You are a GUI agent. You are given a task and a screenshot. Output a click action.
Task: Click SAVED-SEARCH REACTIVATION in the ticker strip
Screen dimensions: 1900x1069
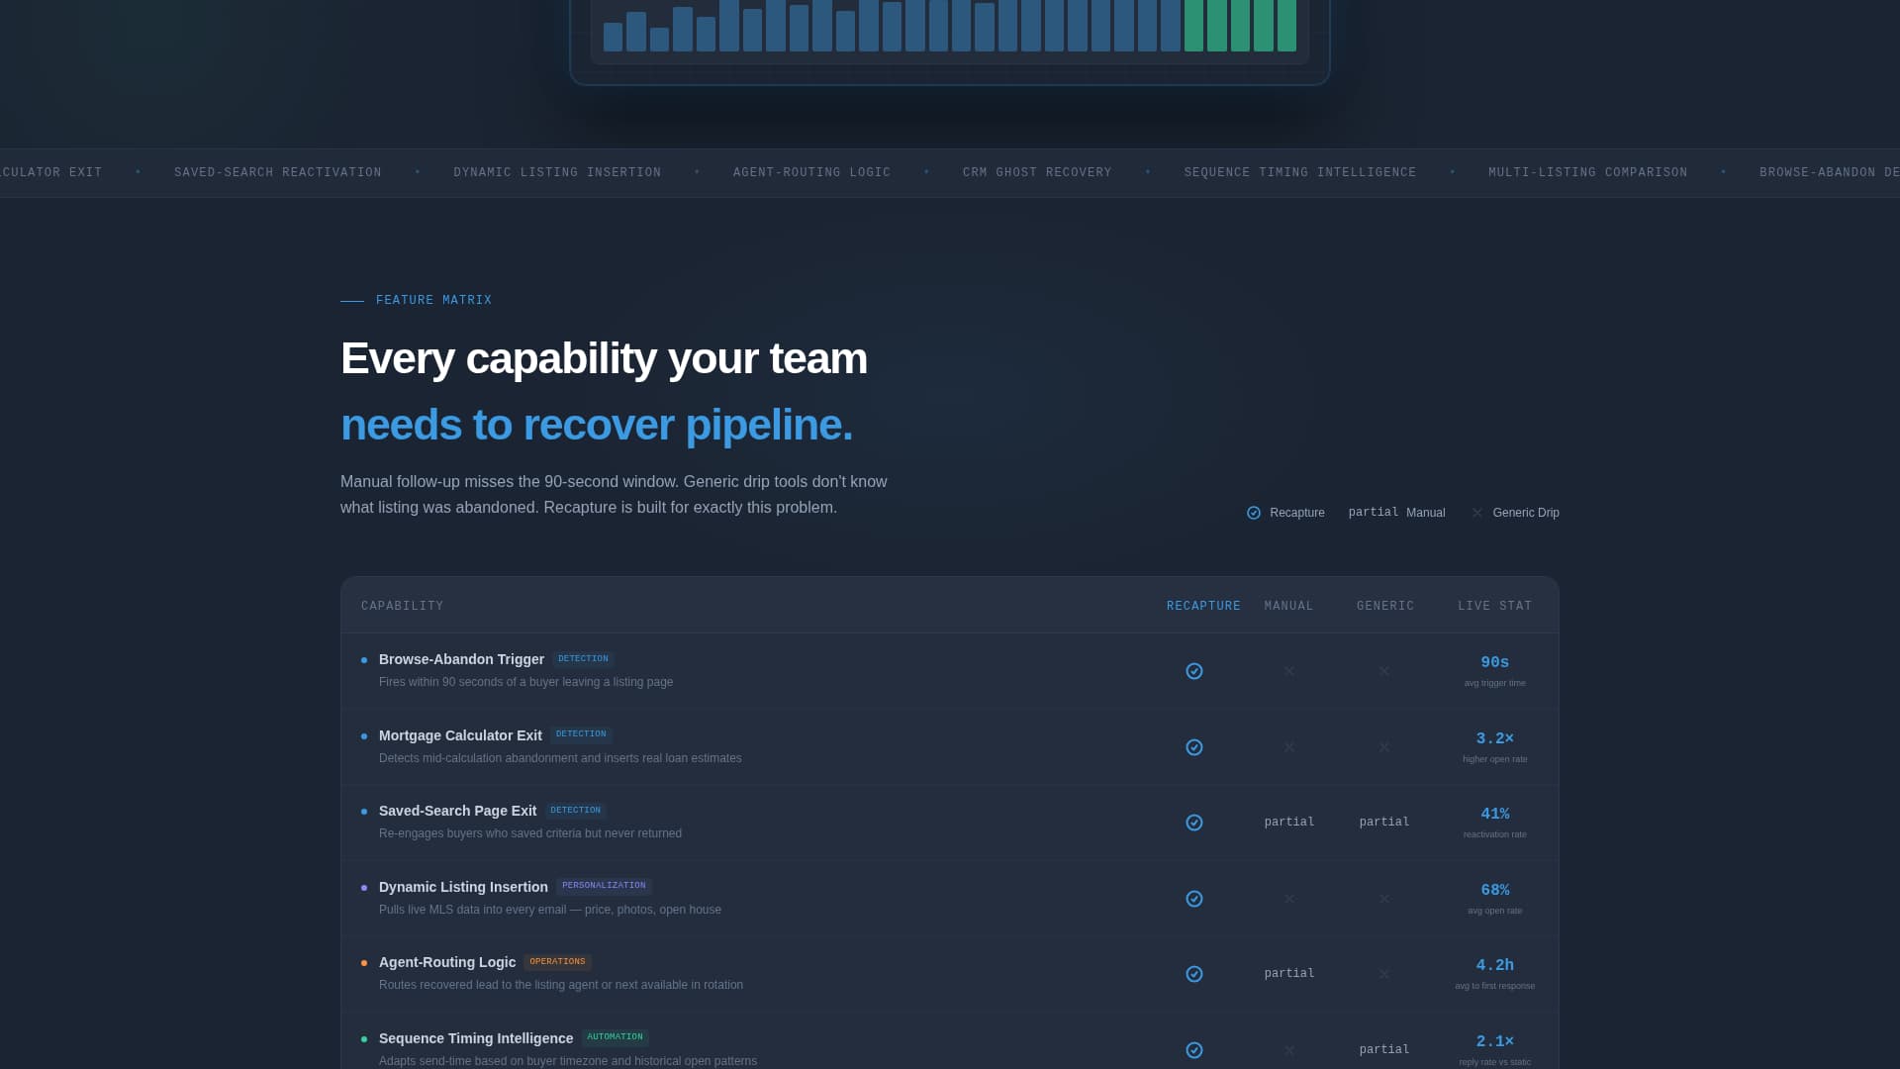click(x=278, y=172)
